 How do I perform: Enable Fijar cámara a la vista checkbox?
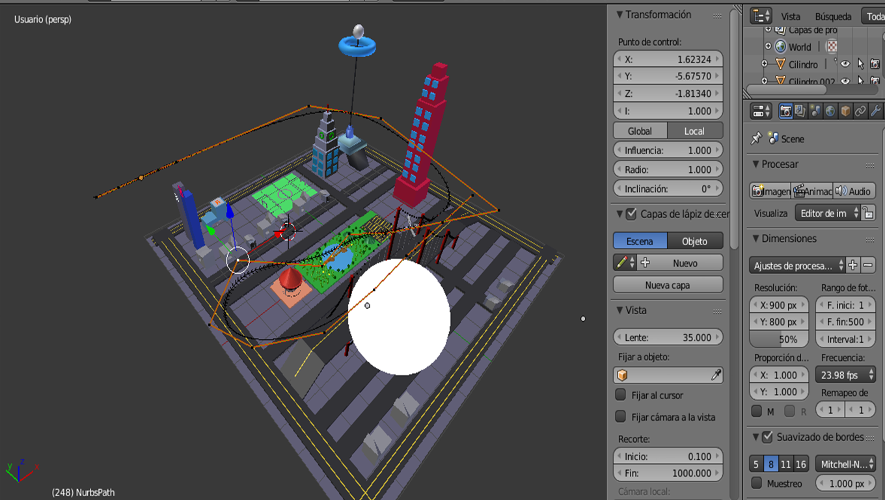click(x=621, y=417)
